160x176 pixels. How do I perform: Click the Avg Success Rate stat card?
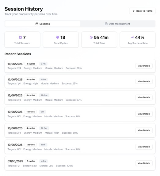tap(138, 40)
